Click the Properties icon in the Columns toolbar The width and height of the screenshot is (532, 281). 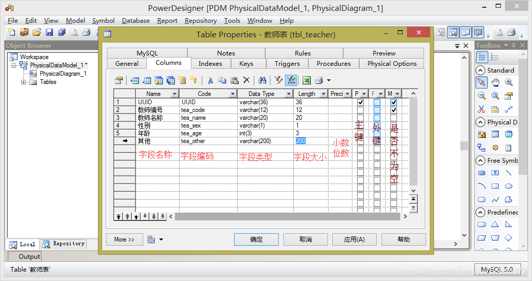119,80
